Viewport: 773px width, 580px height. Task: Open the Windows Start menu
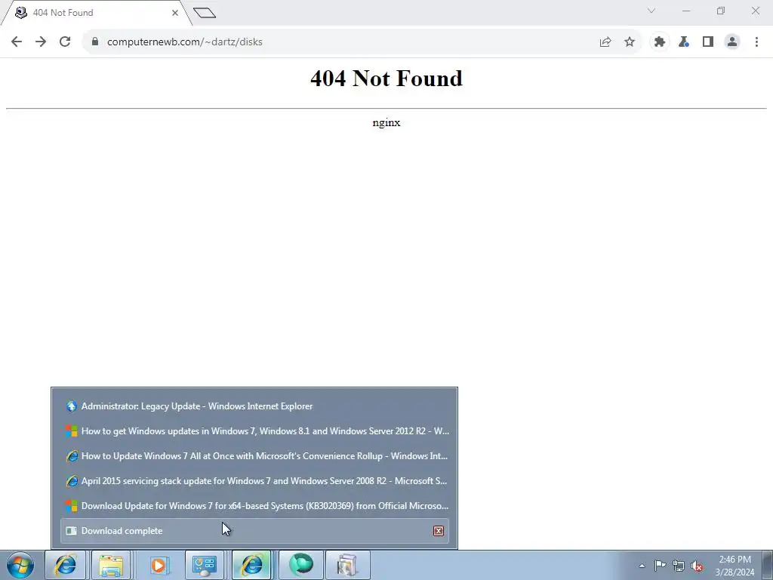click(x=20, y=565)
